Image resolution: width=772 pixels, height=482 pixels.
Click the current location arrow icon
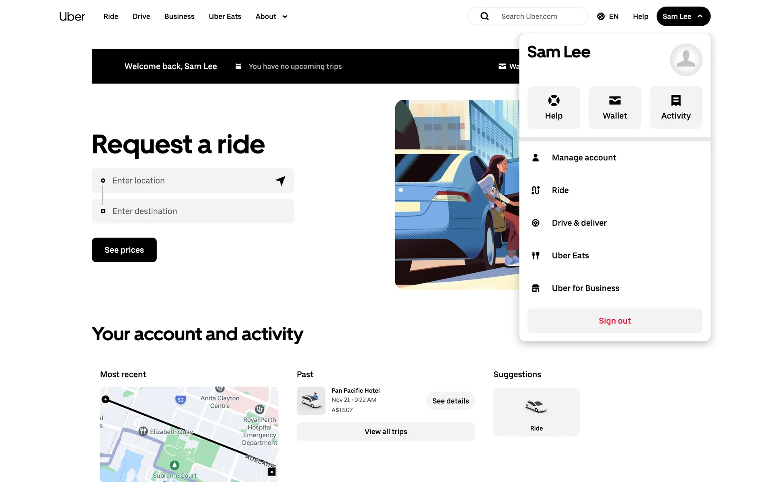click(280, 181)
